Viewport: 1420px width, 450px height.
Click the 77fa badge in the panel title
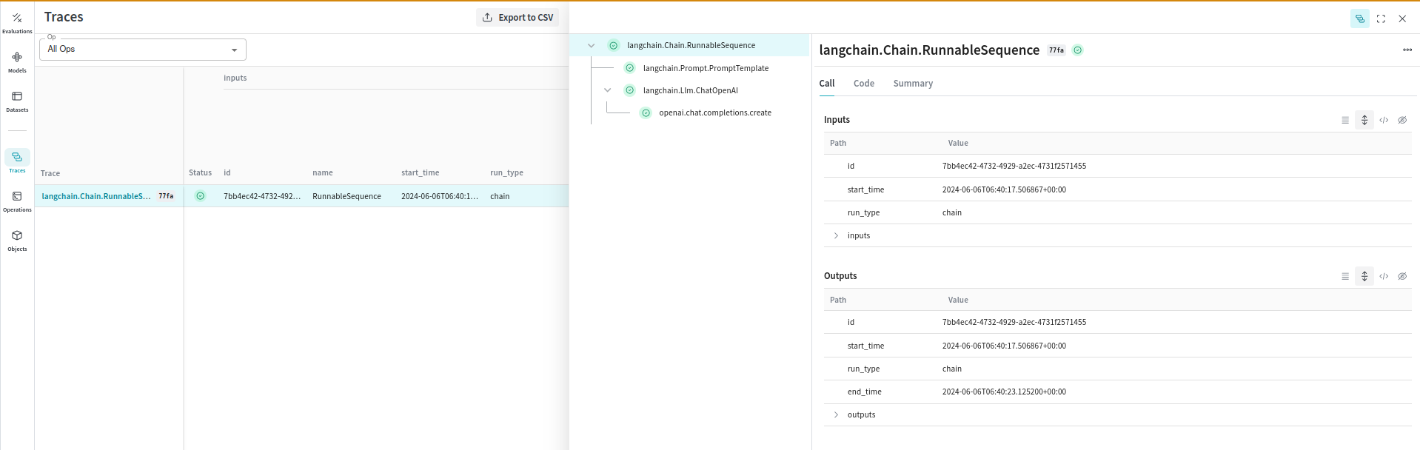[x=1056, y=50]
